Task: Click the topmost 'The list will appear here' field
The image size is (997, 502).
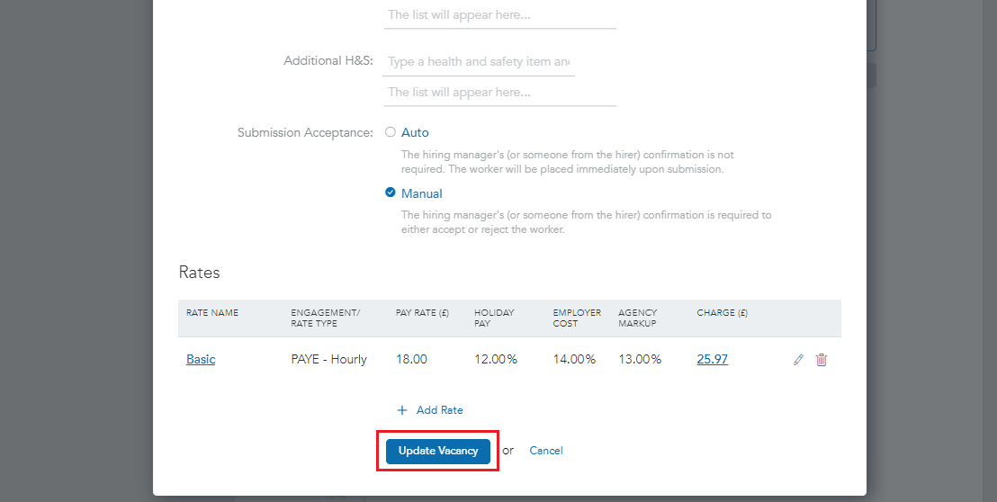Action: 499,15
